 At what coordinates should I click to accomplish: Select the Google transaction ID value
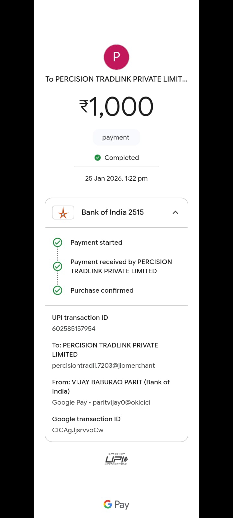(78, 430)
